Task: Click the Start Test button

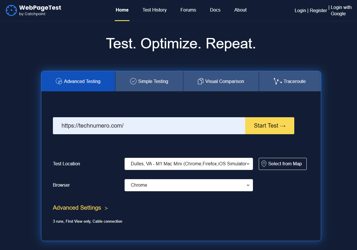Action: [269, 126]
